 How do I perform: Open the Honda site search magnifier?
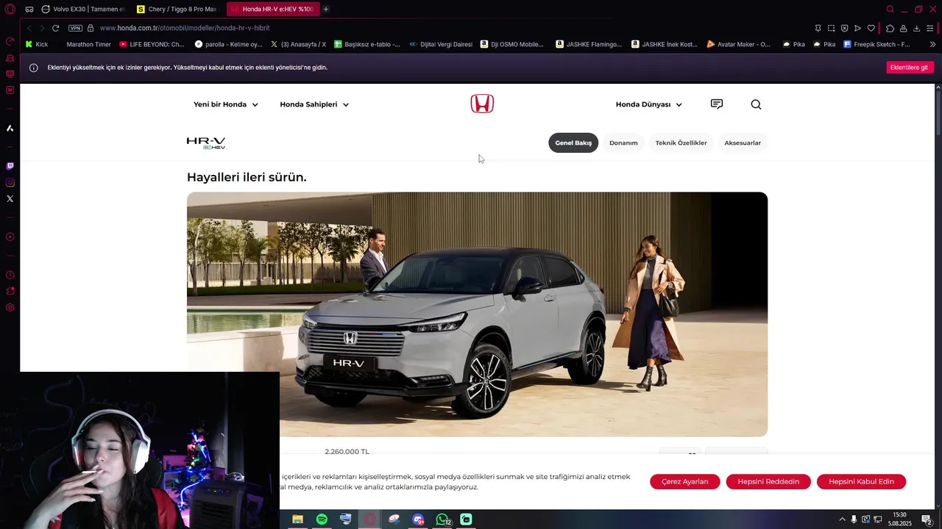(x=756, y=104)
